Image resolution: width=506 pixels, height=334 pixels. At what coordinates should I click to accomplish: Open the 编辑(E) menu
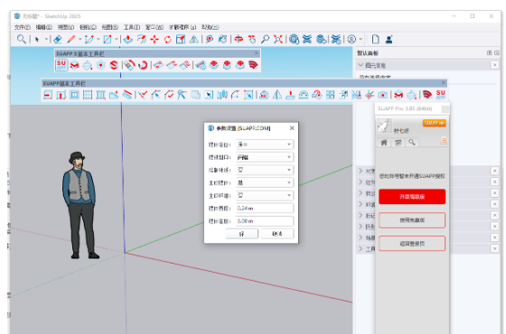click(44, 27)
